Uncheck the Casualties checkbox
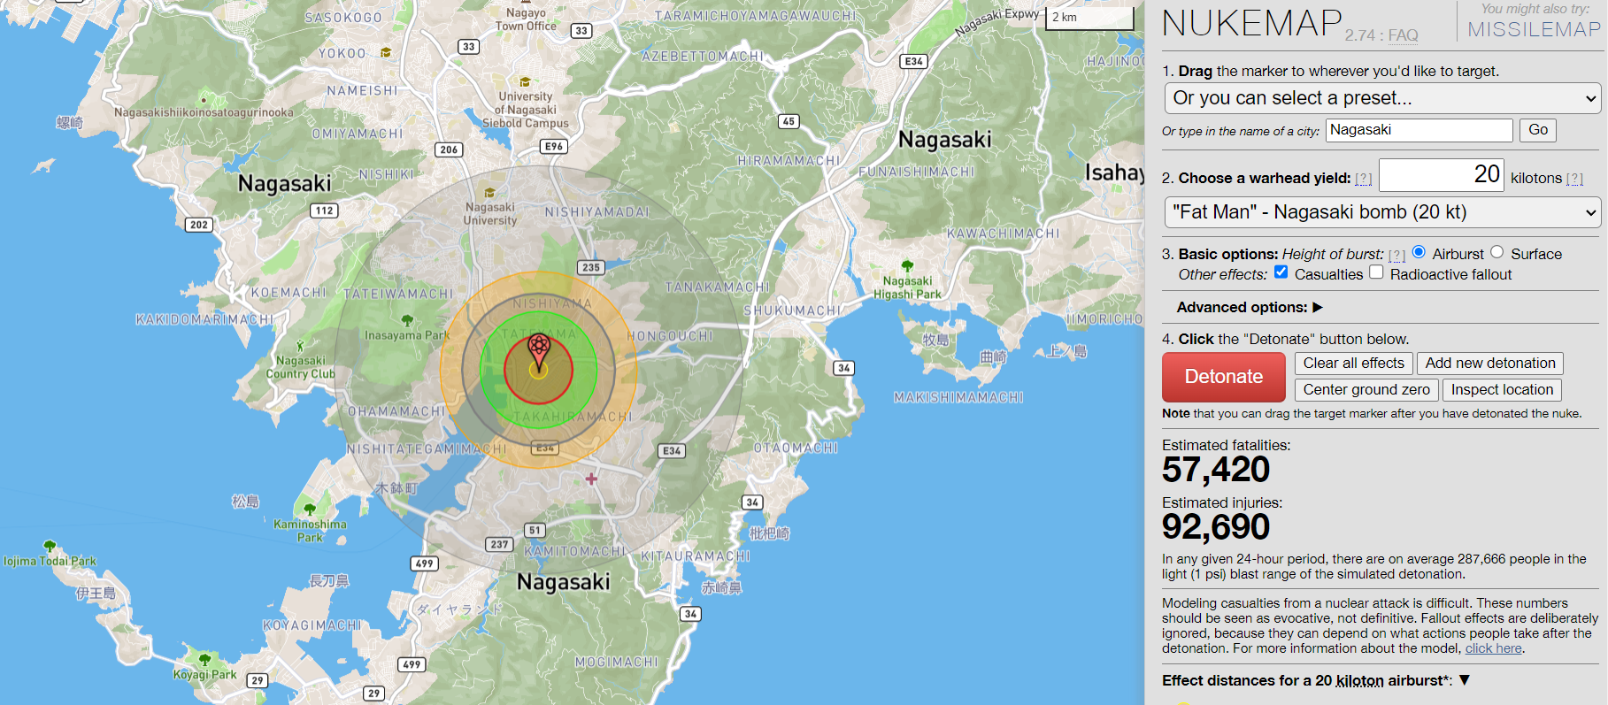The width and height of the screenshot is (1608, 705). pyautogui.click(x=1281, y=272)
